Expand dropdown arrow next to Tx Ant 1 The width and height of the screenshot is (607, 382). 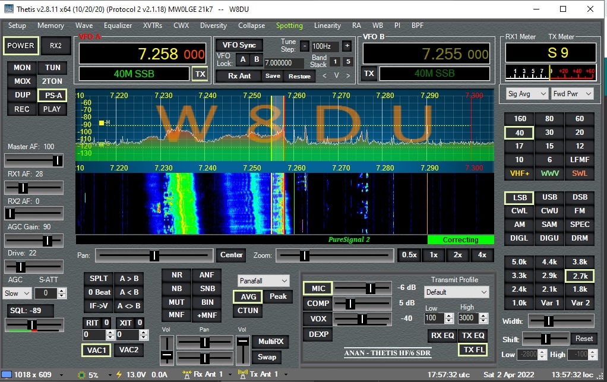click(x=286, y=375)
